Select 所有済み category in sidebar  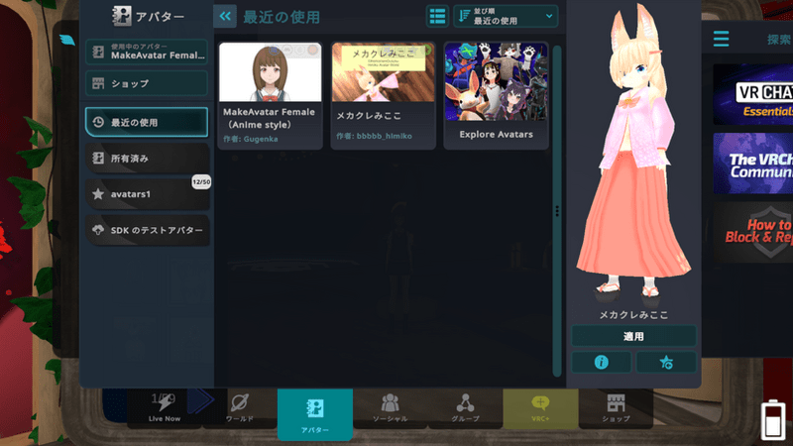[147, 159]
